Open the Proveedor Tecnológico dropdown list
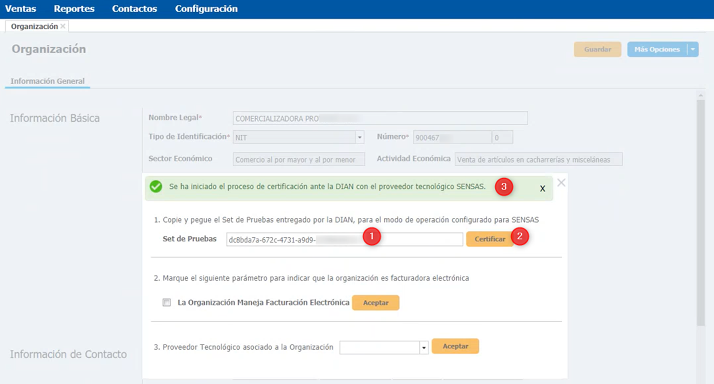This screenshot has height=384, width=714. tap(424, 348)
